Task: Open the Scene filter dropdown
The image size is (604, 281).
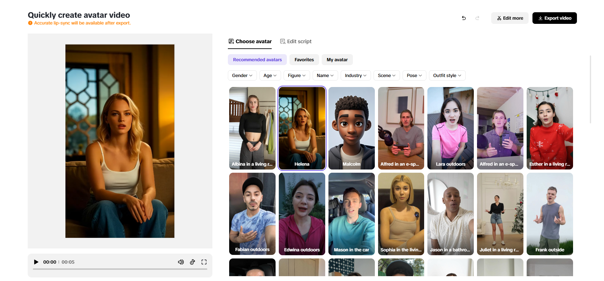Action: 387,75
